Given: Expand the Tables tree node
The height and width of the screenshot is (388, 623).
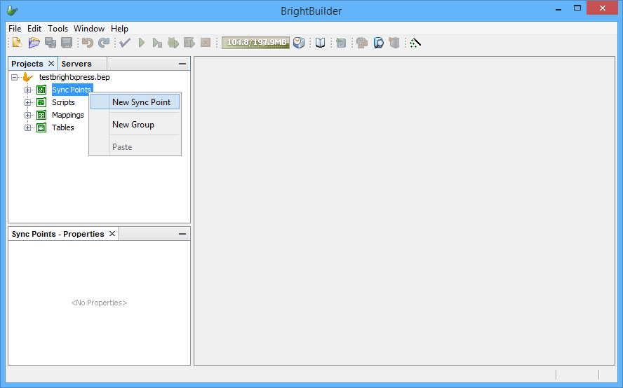Looking at the screenshot, I should tap(28, 127).
